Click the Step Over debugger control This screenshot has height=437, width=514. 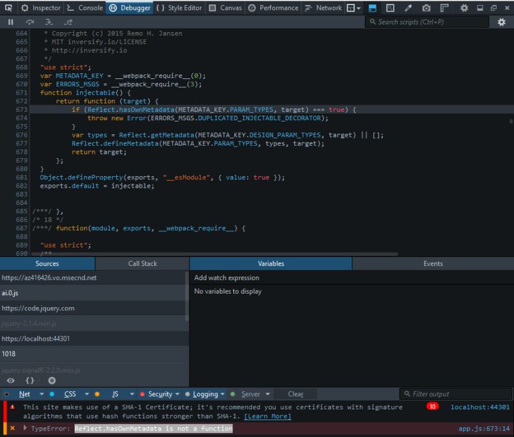29,22
